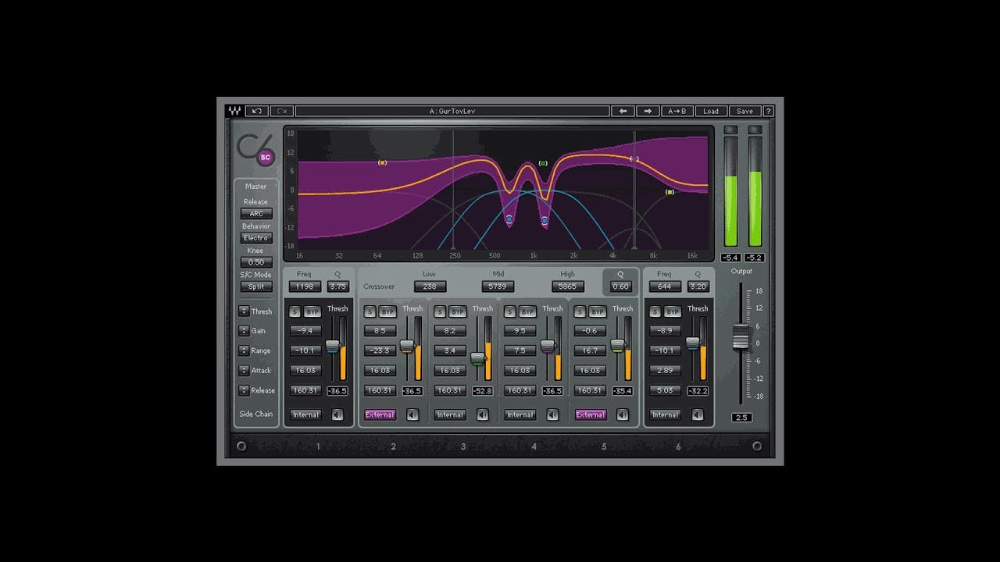Click the Undo arrow icon

click(257, 111)
